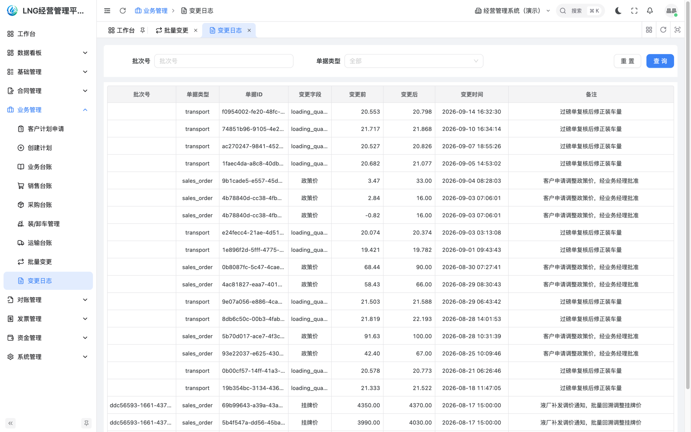Image resolution: width=691 pixels, height=432 pixels.
Task: Expand 基础管理 menu
Action: click(48, 72)
